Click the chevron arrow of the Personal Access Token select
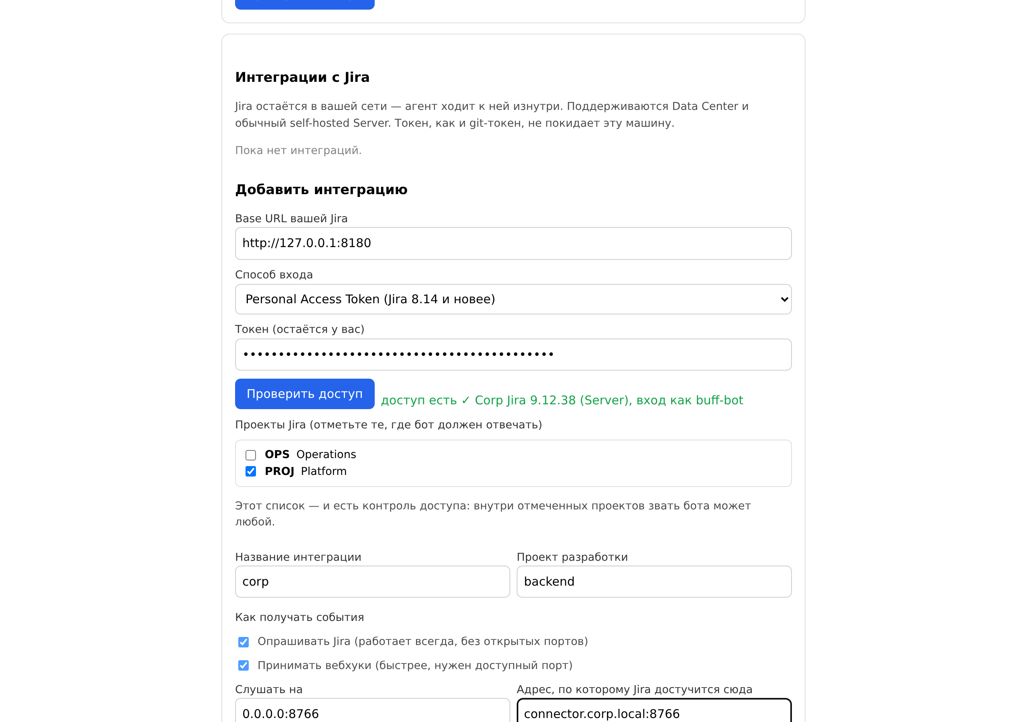 coord(784,299)
